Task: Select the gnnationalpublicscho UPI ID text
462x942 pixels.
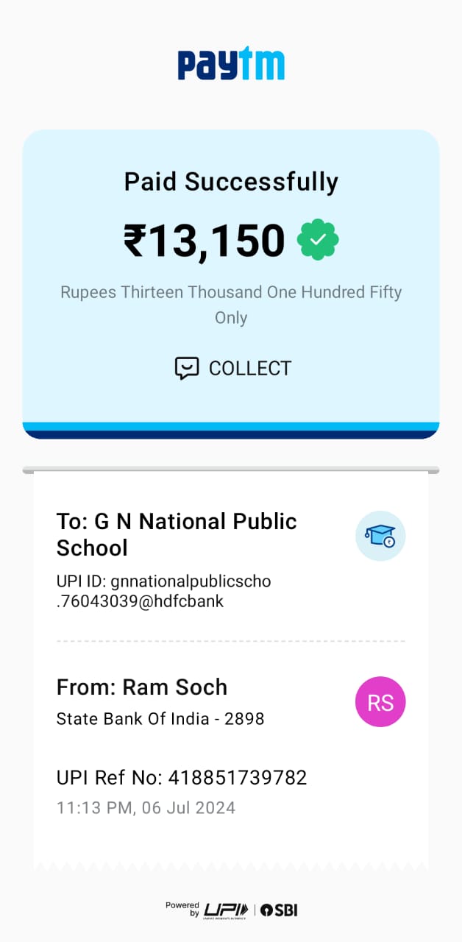Action: pyautogui.click(x=163, y=591)
